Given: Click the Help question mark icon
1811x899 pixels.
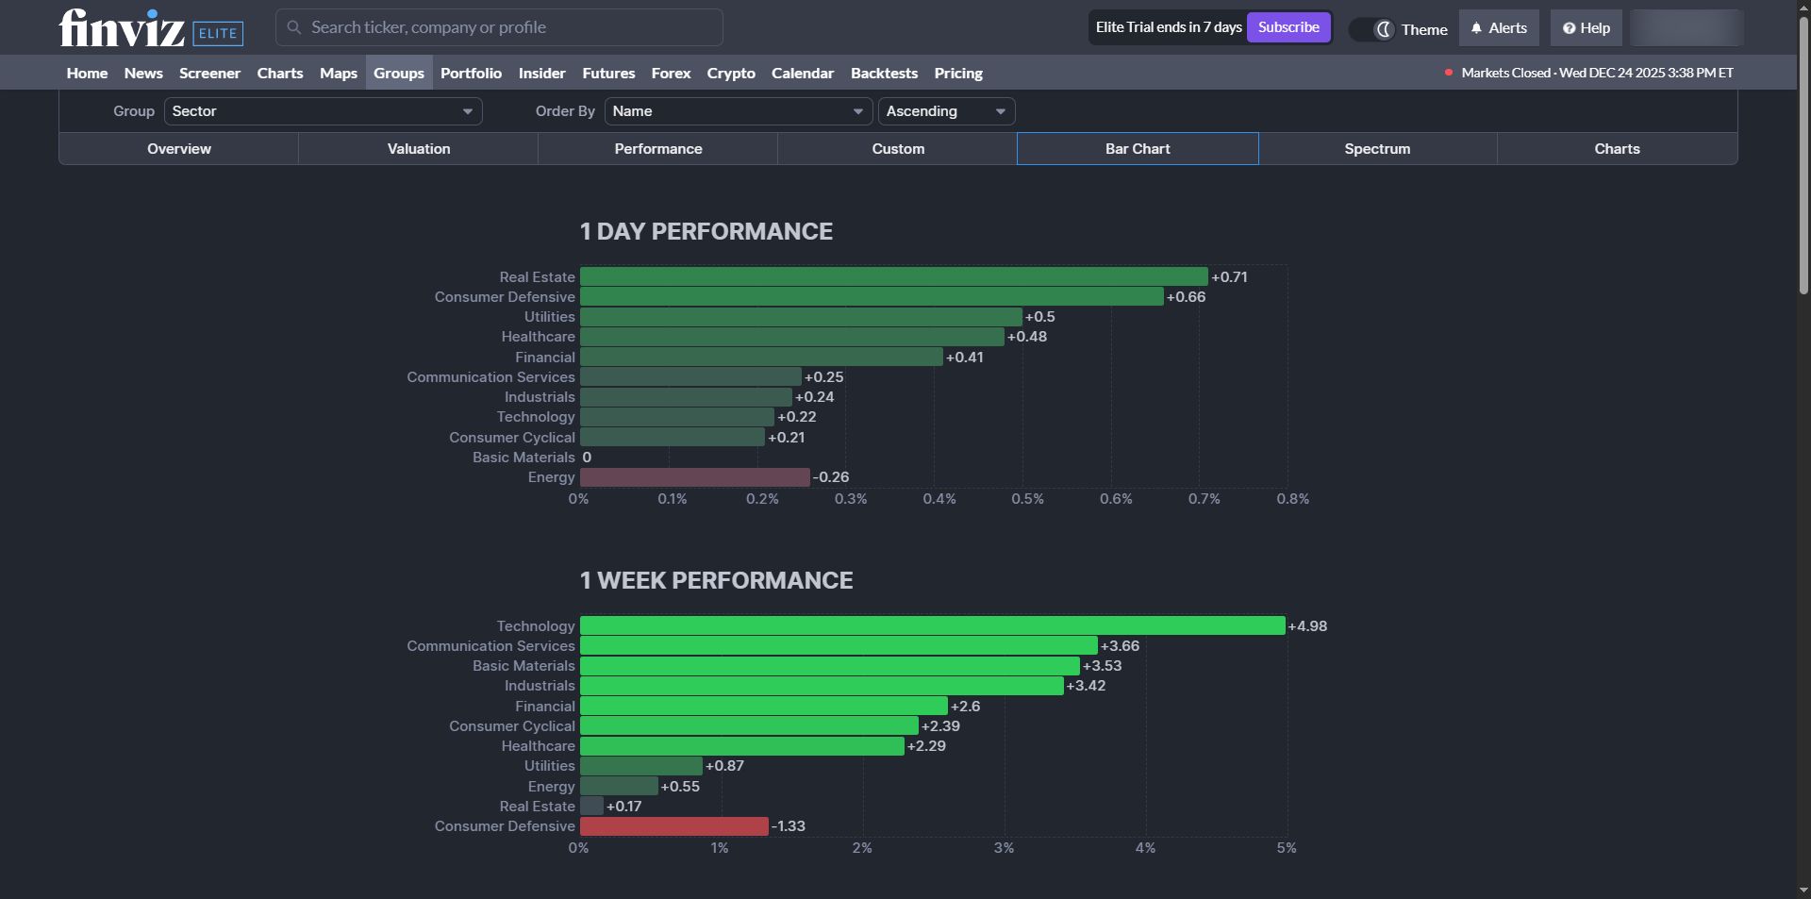Looking at the screenshot, I should (1569, 28).
